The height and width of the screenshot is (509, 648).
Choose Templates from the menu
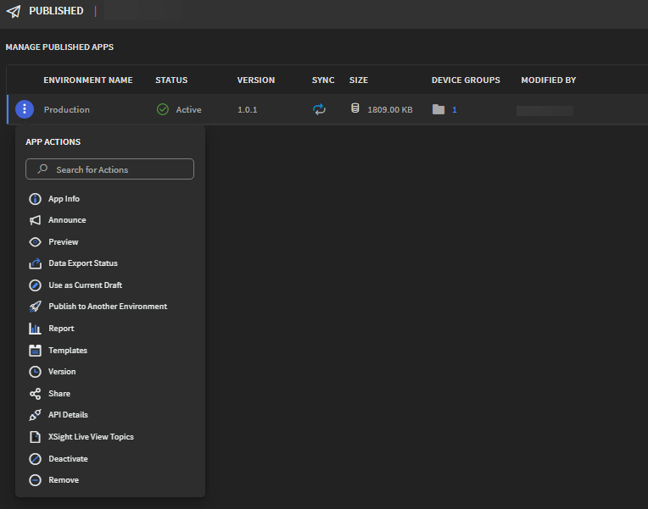(68, 351)
